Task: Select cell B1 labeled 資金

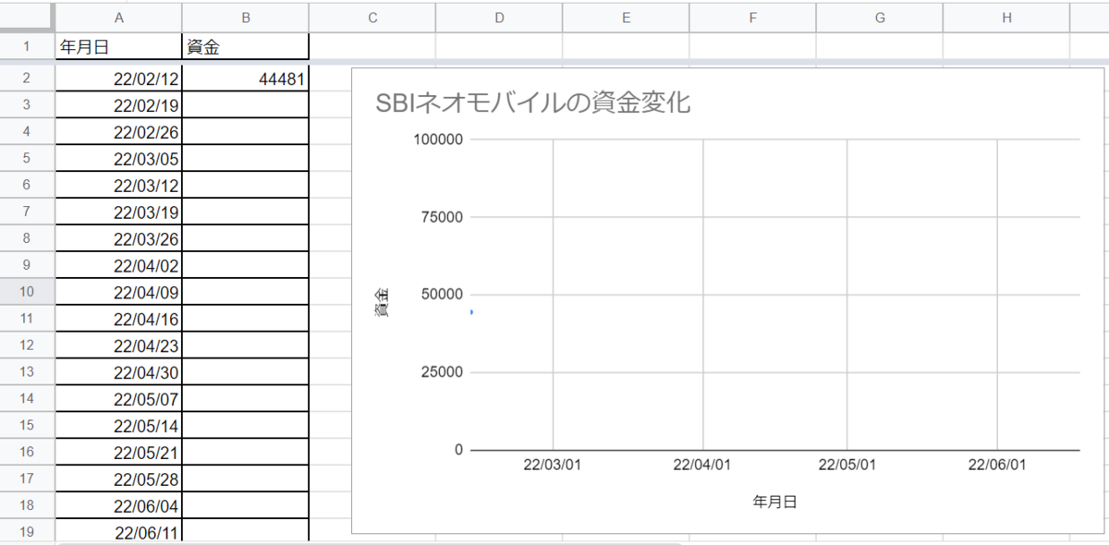Action: (x=245, y=46)
